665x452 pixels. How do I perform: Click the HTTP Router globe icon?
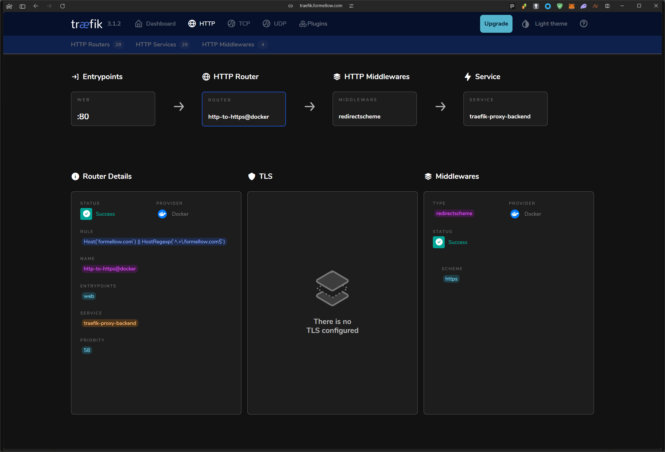[206, 77]
